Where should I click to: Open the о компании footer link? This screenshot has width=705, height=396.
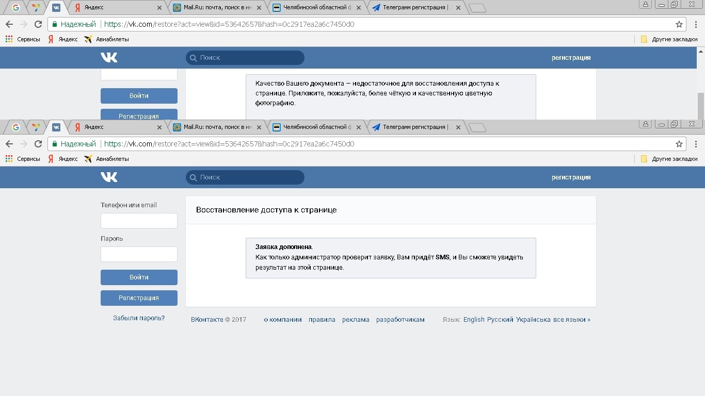click(x=283, y=320)
